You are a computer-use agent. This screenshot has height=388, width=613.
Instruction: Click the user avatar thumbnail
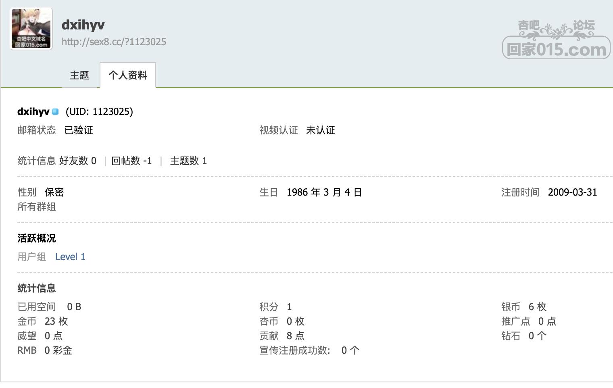[31, 29]
